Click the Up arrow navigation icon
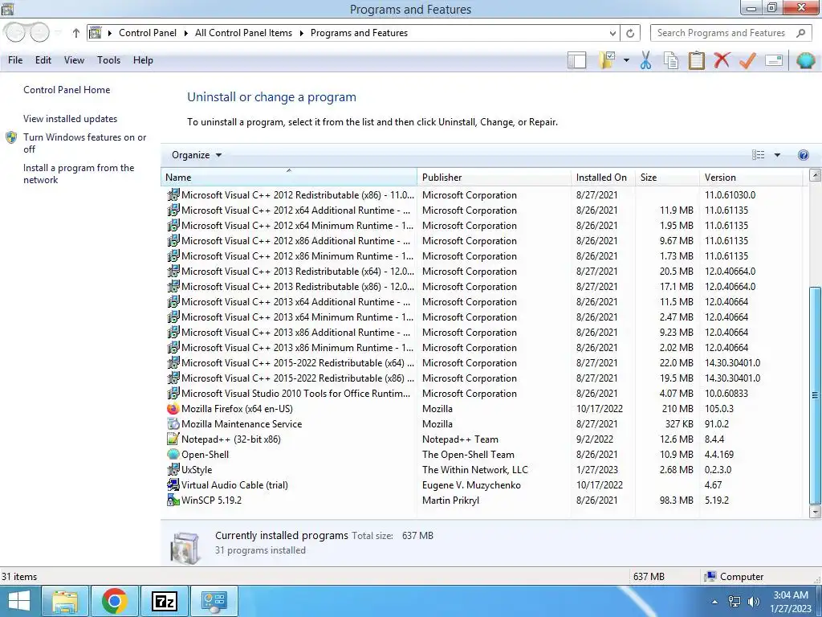Viewport: 822px width, 617px height. (x=76, y=33)
